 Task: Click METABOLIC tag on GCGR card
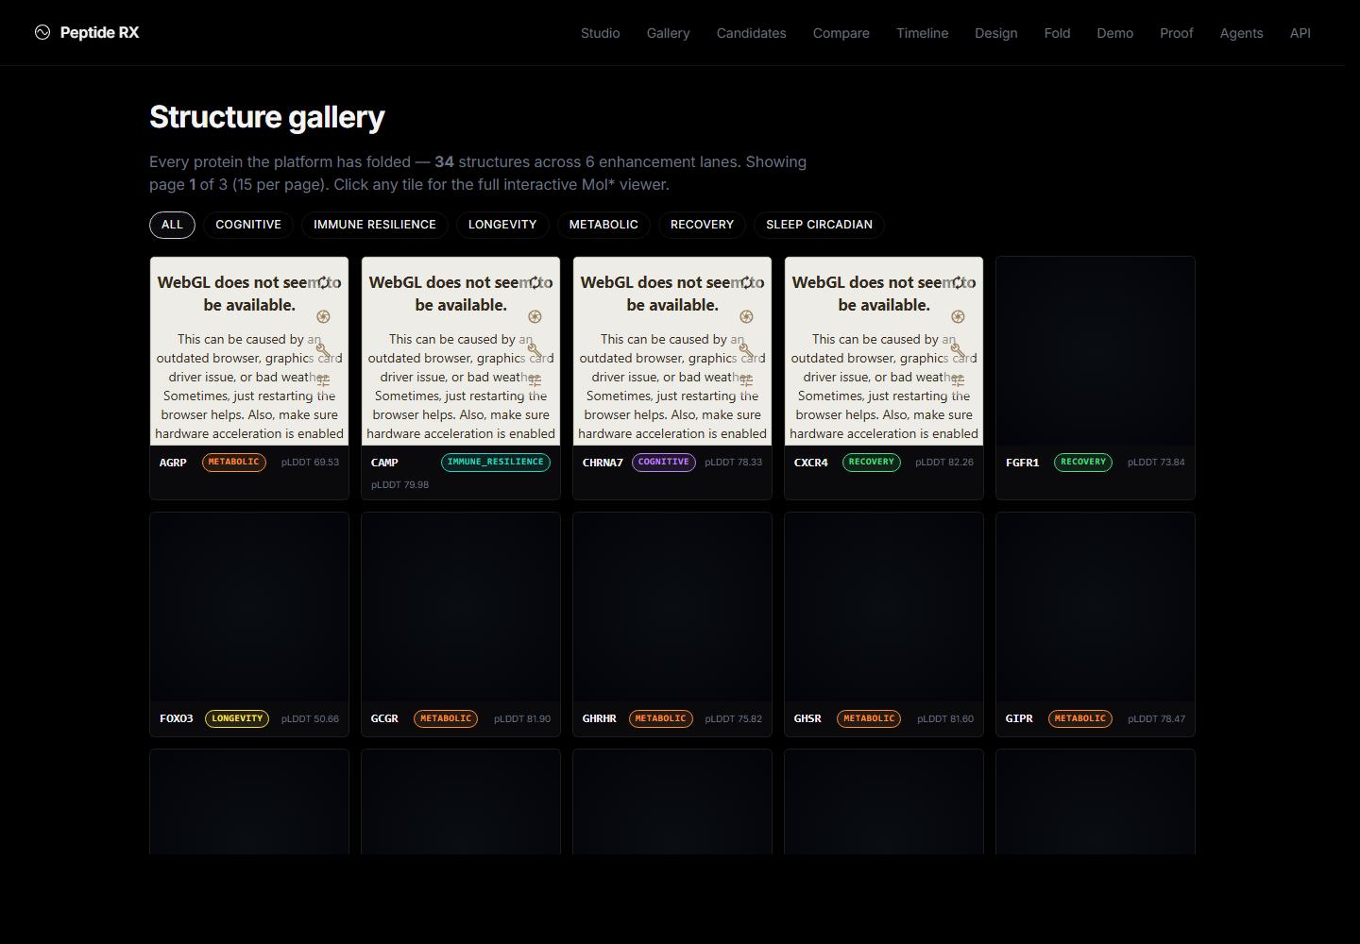446,719
